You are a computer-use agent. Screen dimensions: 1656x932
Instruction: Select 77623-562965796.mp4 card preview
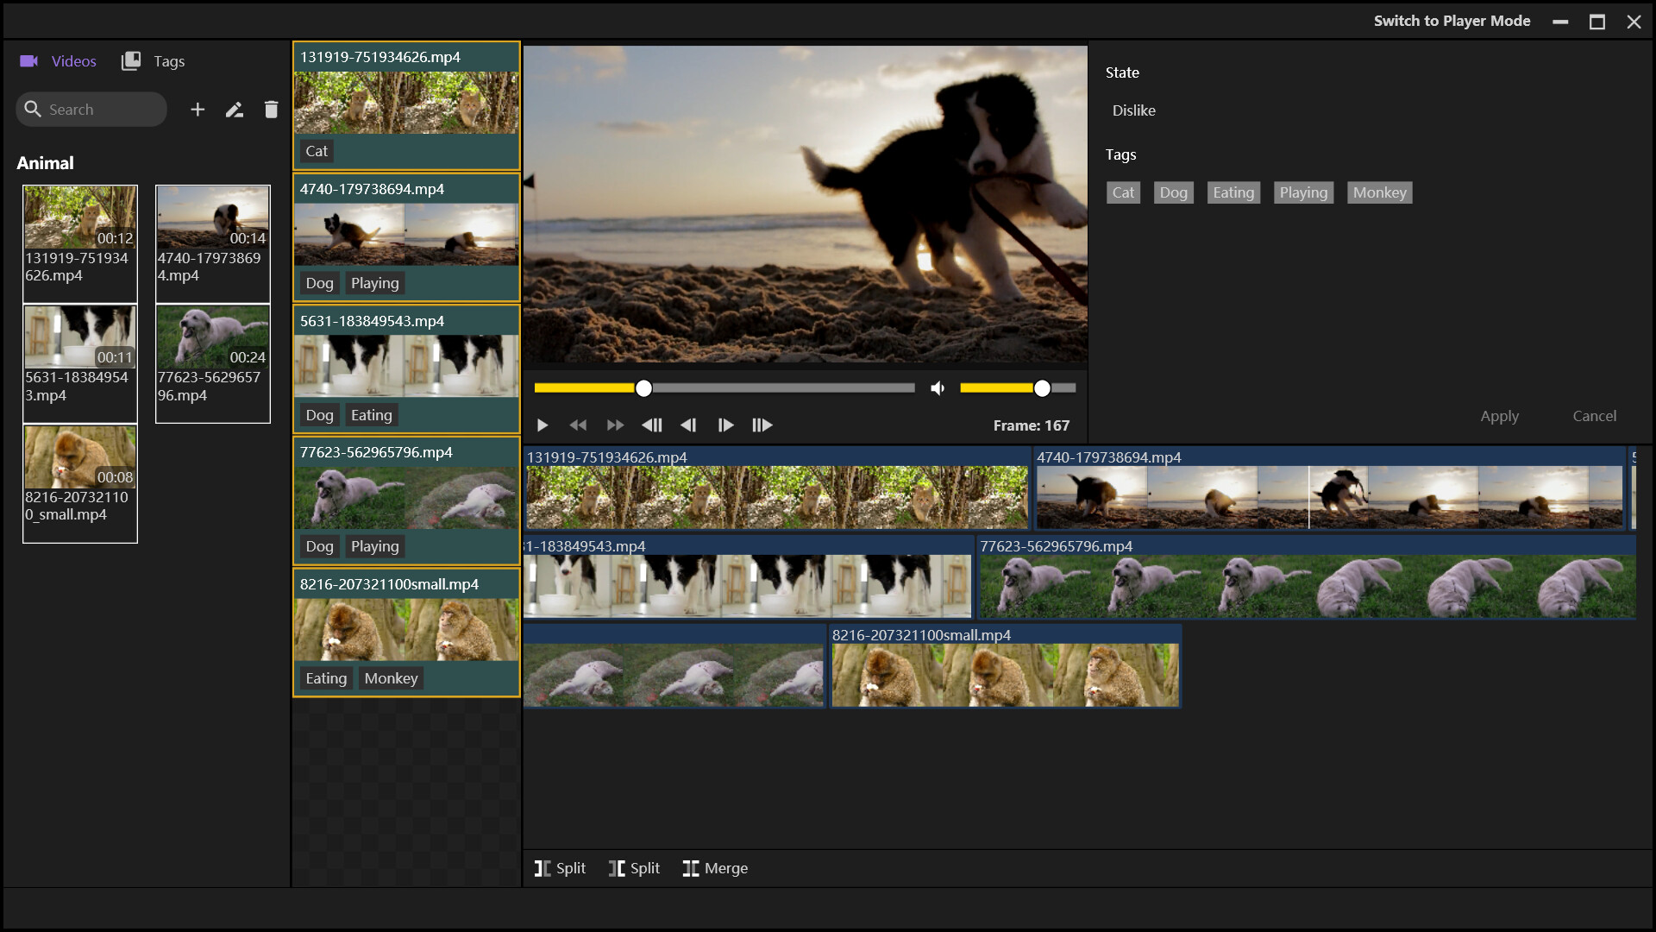406,498
